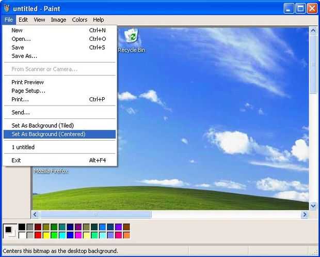320x257 pixels.
Task: Click the vertical scrollbar down arrow
Action: pyautogui.click(x=313, y=206)
